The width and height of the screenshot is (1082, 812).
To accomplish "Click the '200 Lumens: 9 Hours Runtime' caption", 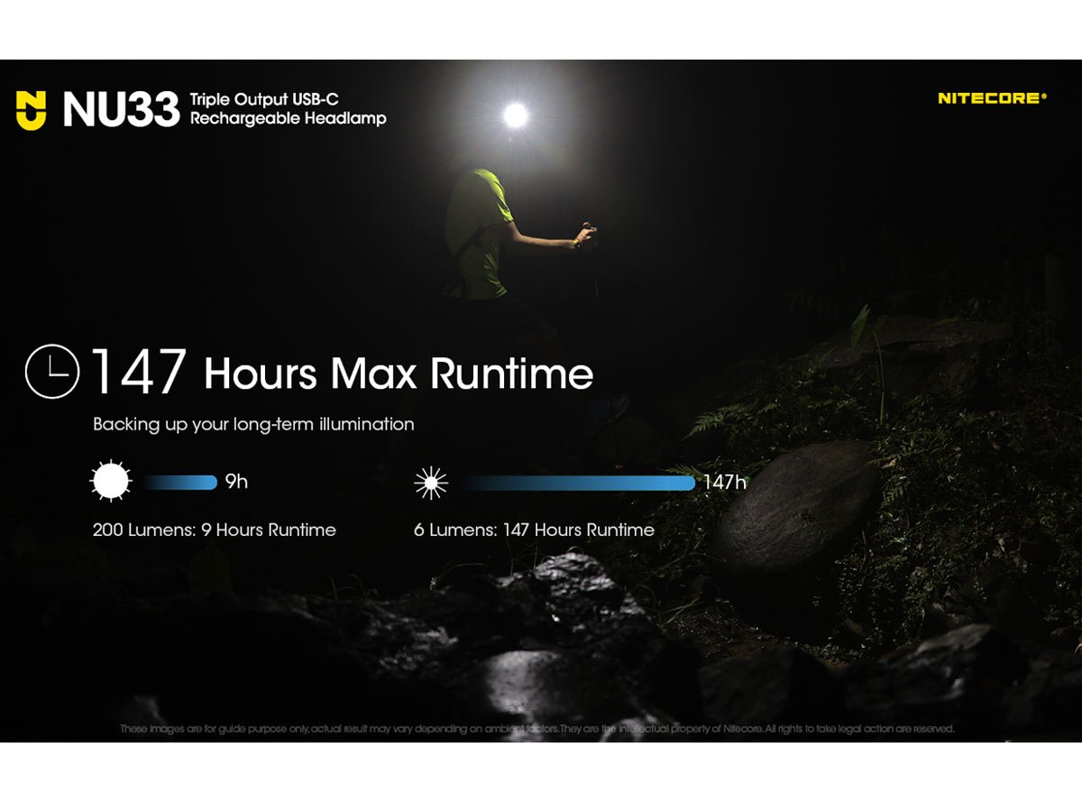I will coord(214,530).
